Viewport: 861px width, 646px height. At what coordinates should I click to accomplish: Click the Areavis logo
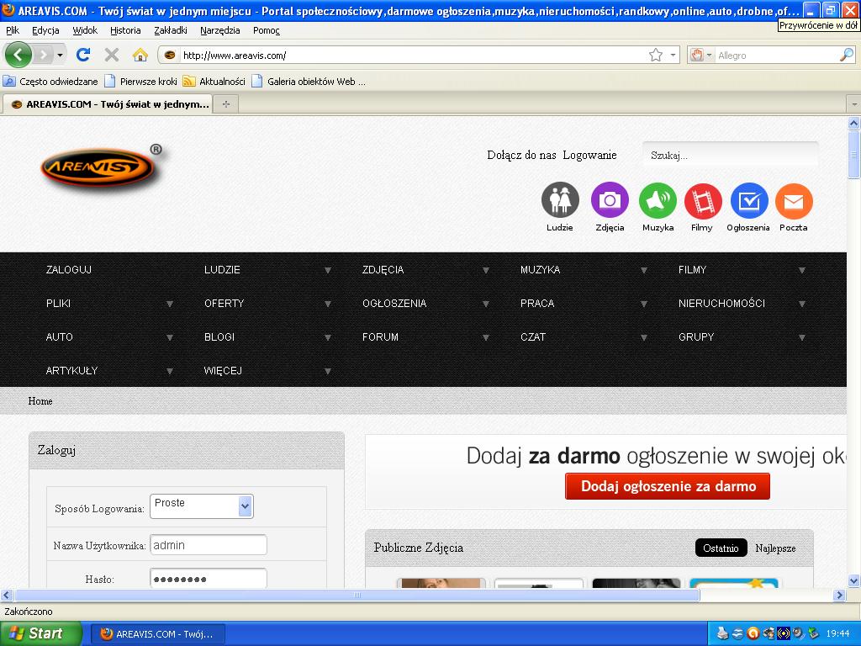click(x=101, y=167)
